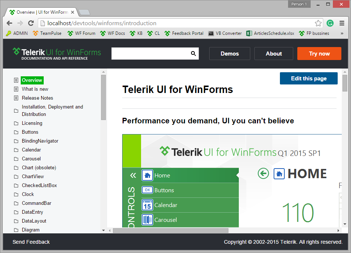This screenshot has width=351, height=253.
Task: Open the Chrome menu hamburger icon
Action: coord(342,23)
